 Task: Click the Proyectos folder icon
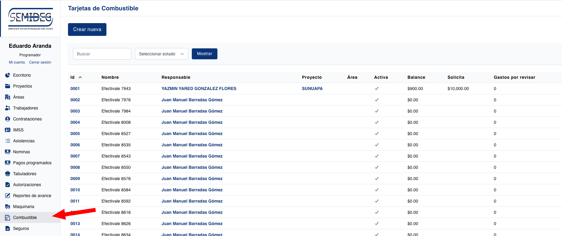pyautogui.click(x=8, y=86)
